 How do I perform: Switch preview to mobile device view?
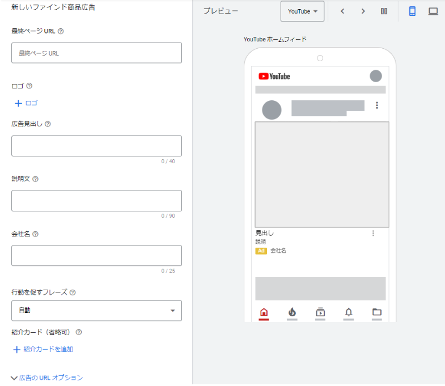412,11
